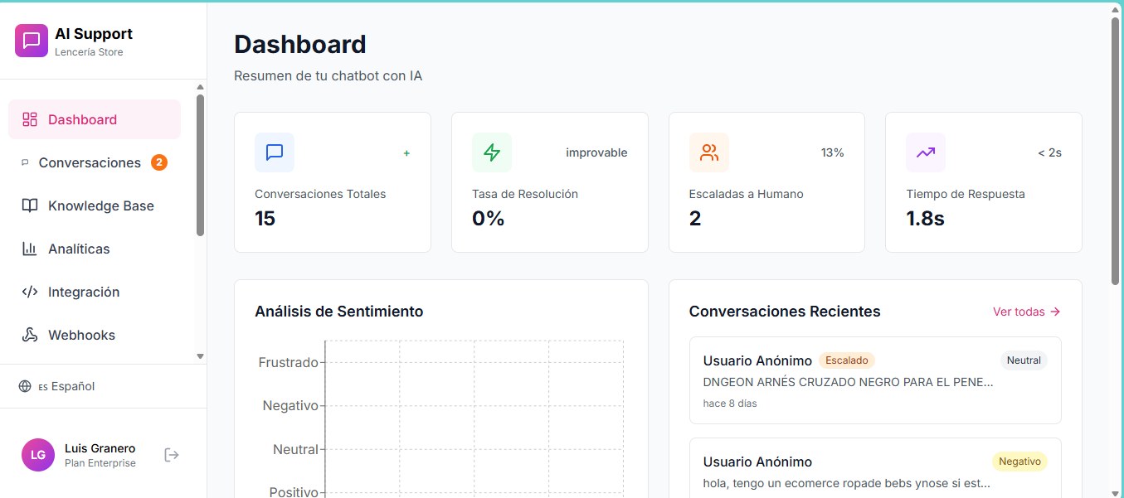Click the page scrollbar up arrow
This screenshot has width=1124, height=498.
1116,8
